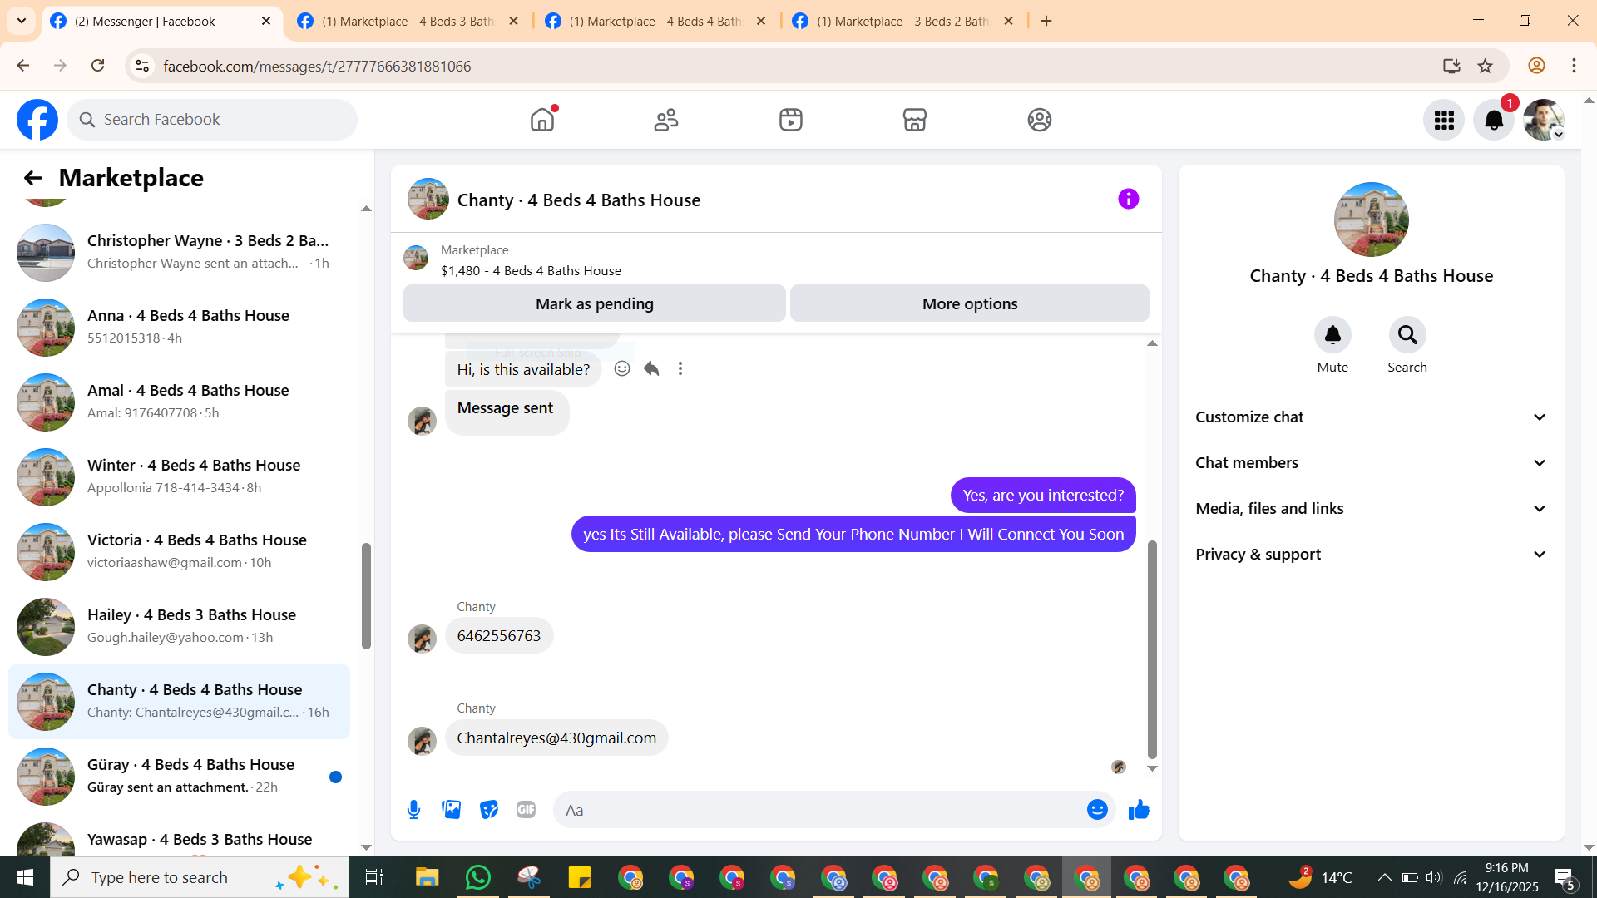Open Sticky Notes from the taskbar
Viewport: 1597px width, 898px height.
click(579, 877)
